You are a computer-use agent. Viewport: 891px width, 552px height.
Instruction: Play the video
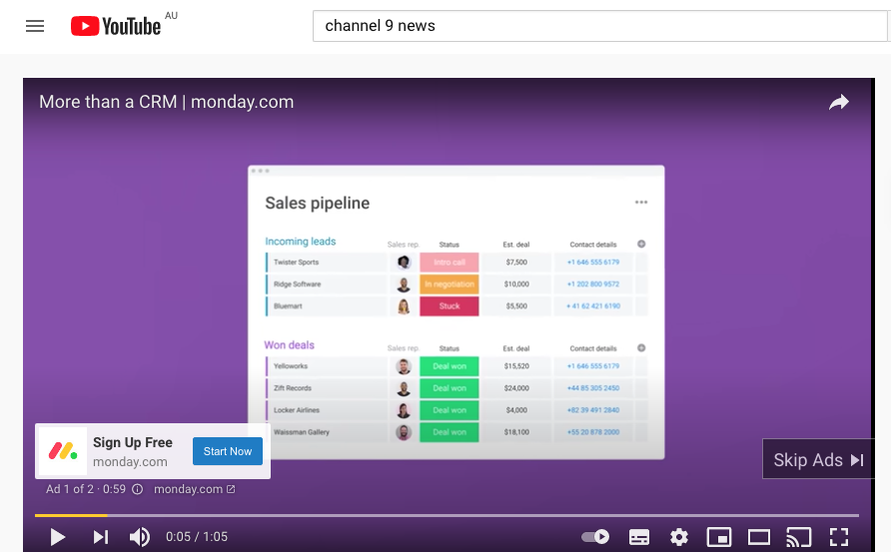57,537
